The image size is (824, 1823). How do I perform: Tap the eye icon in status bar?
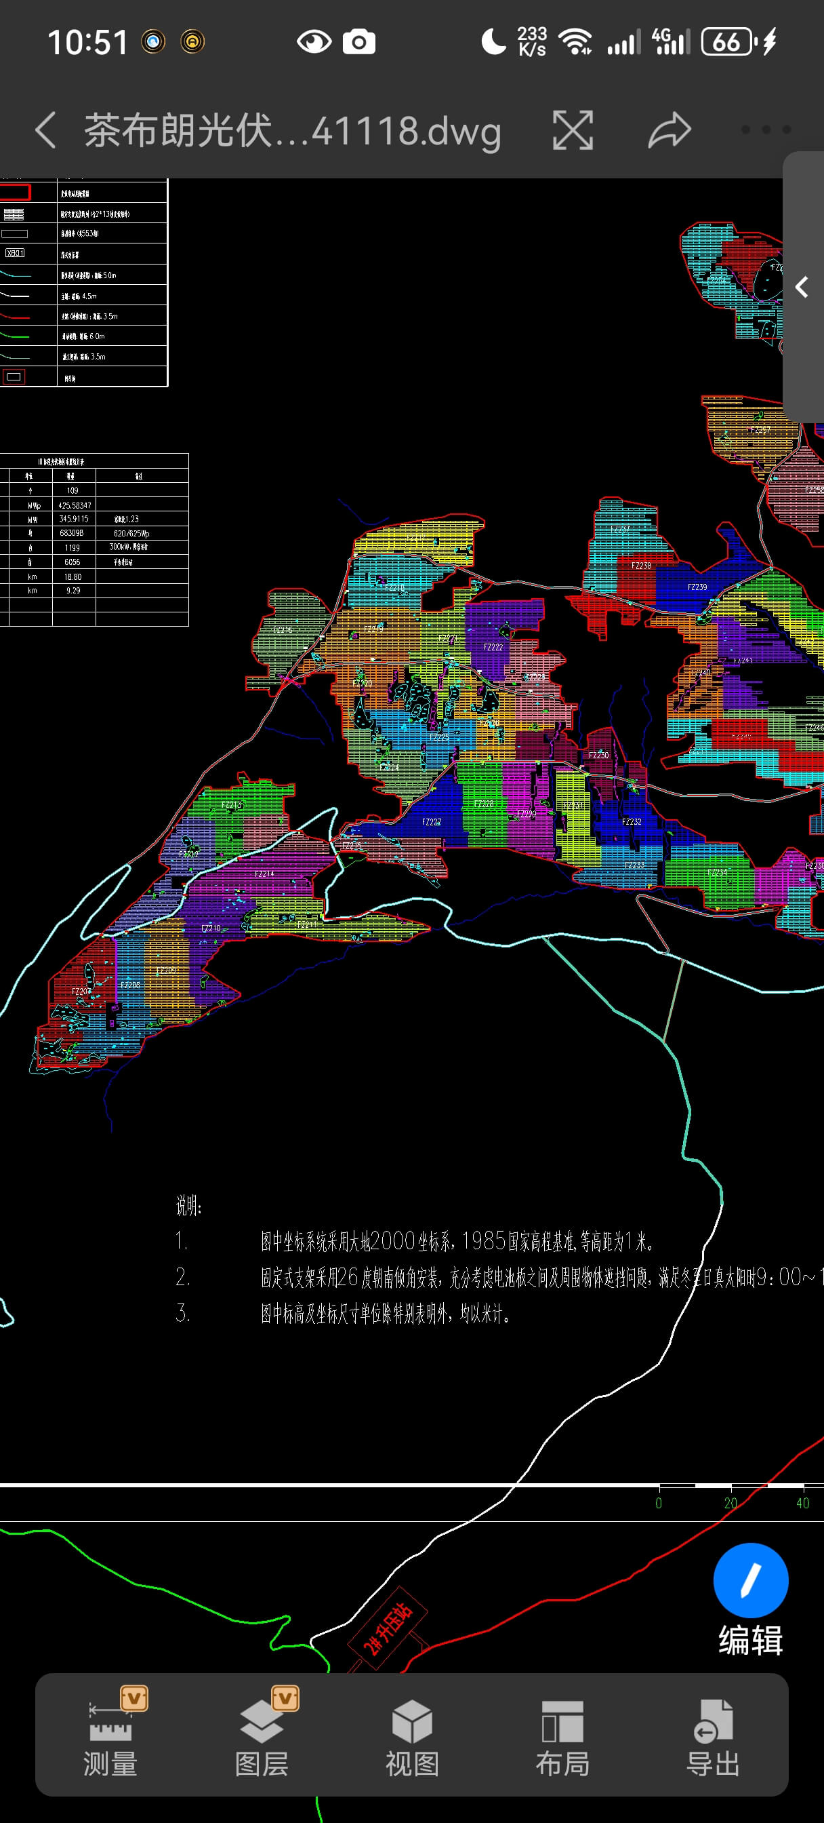point(314,42)
